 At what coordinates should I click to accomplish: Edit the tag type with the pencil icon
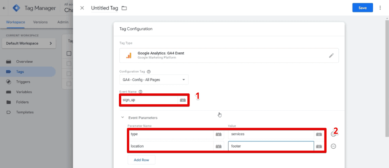331,55
